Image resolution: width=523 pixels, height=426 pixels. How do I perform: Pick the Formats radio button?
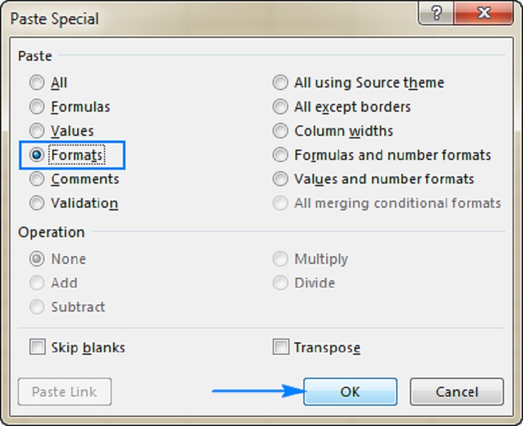[x=37, y=155]
